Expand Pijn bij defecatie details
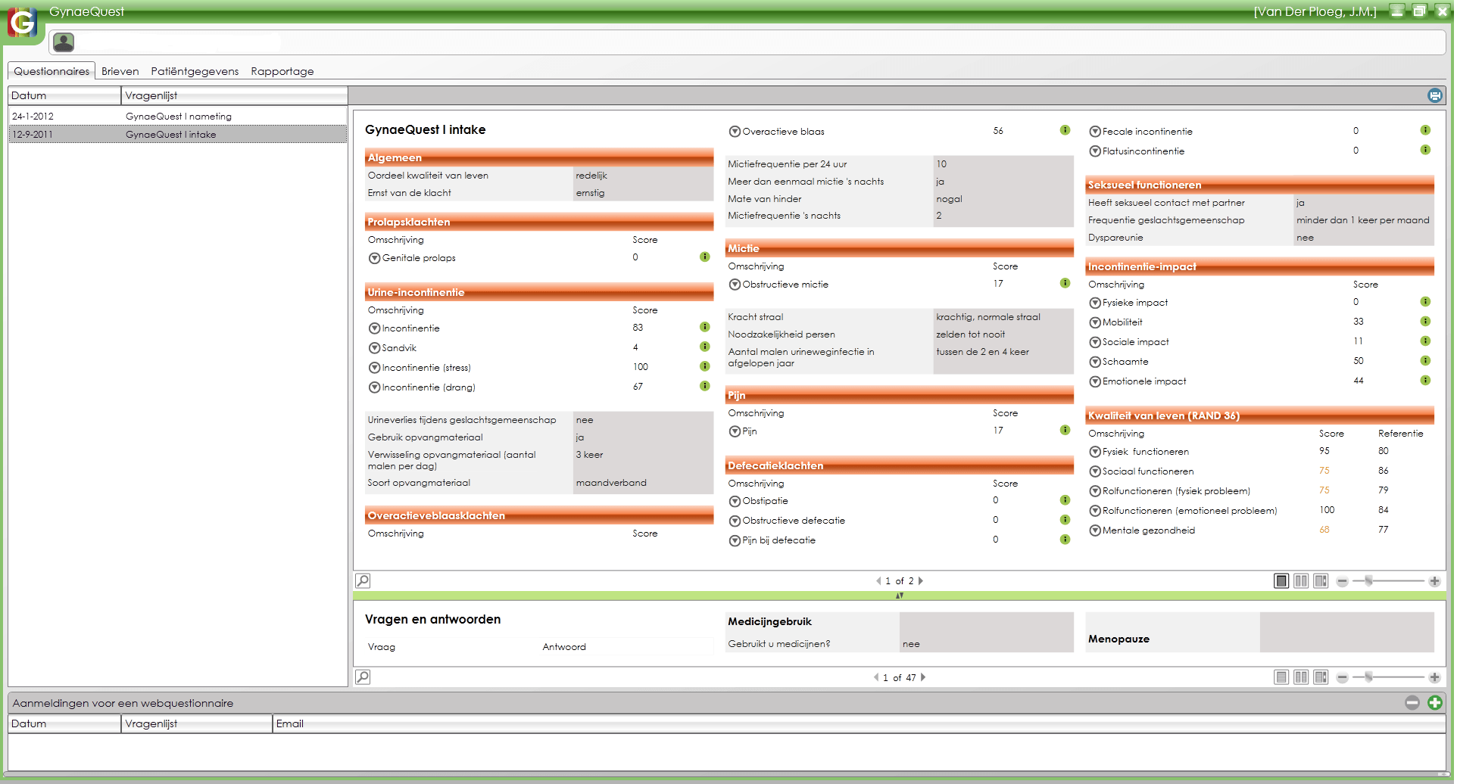Image resolution: width=1457 pixels, height=784 pixels. (x=735, y=540)
